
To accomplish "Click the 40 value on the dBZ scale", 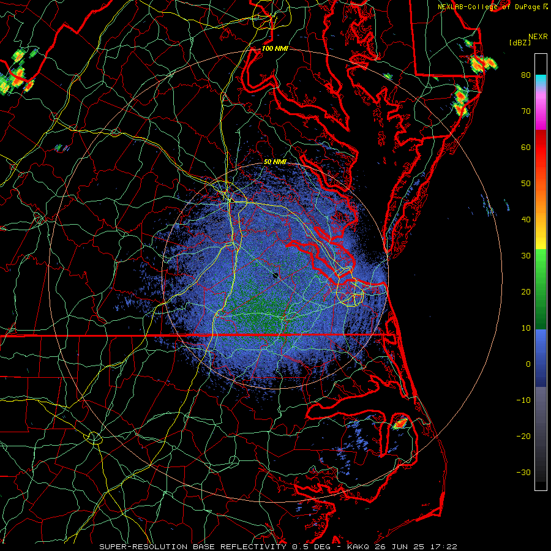I will coord(526,220).
